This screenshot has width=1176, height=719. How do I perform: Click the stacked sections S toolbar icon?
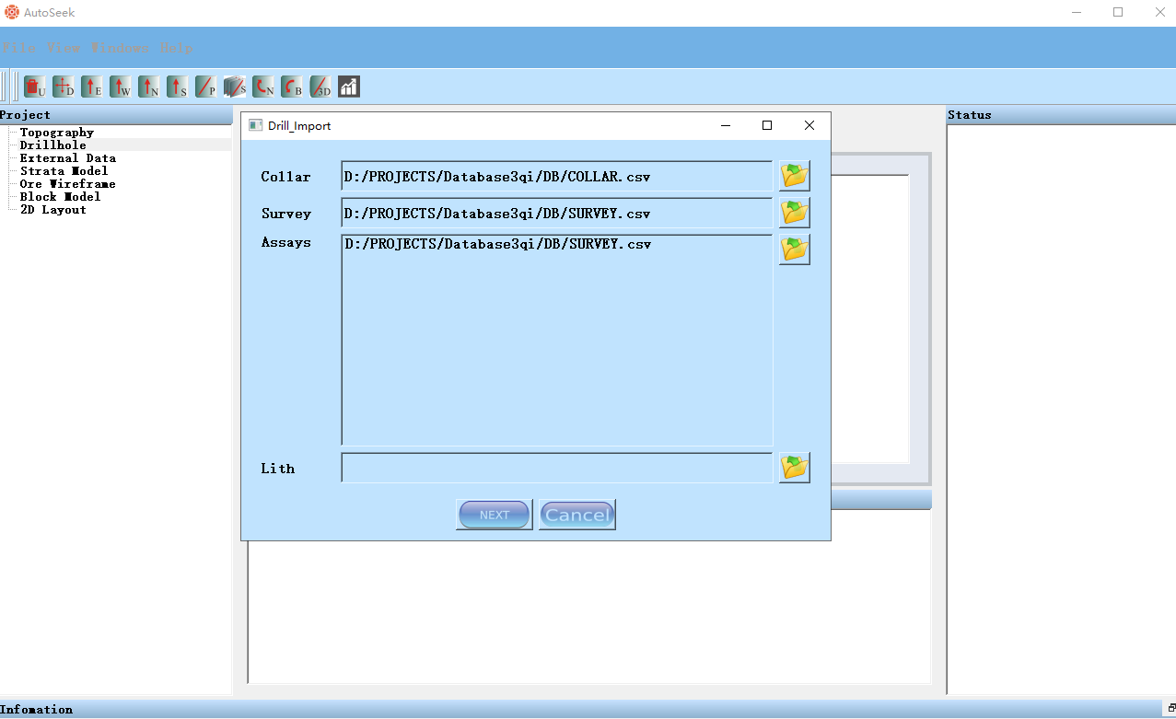tap(235, 87)
